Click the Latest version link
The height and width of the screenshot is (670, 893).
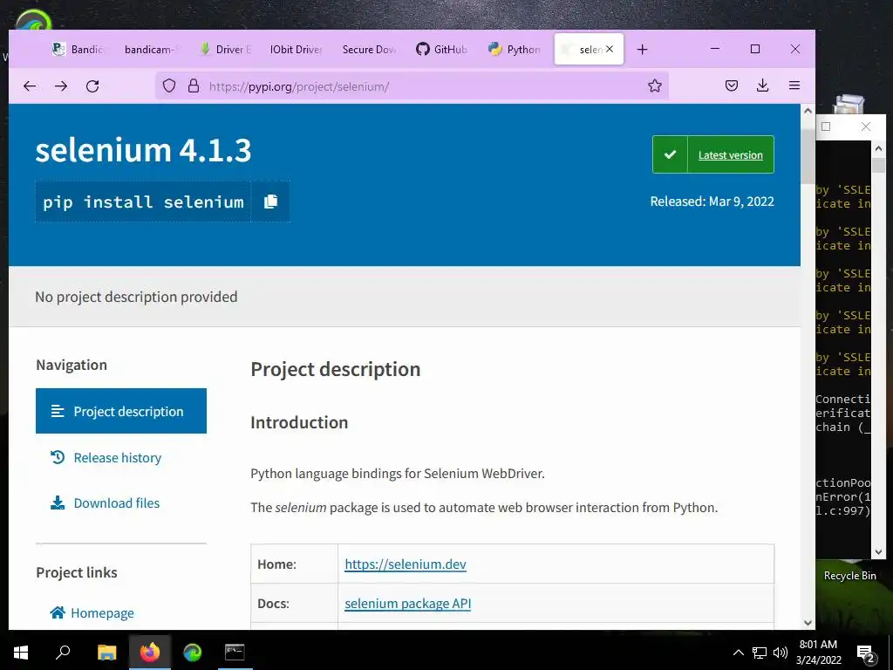730,155
